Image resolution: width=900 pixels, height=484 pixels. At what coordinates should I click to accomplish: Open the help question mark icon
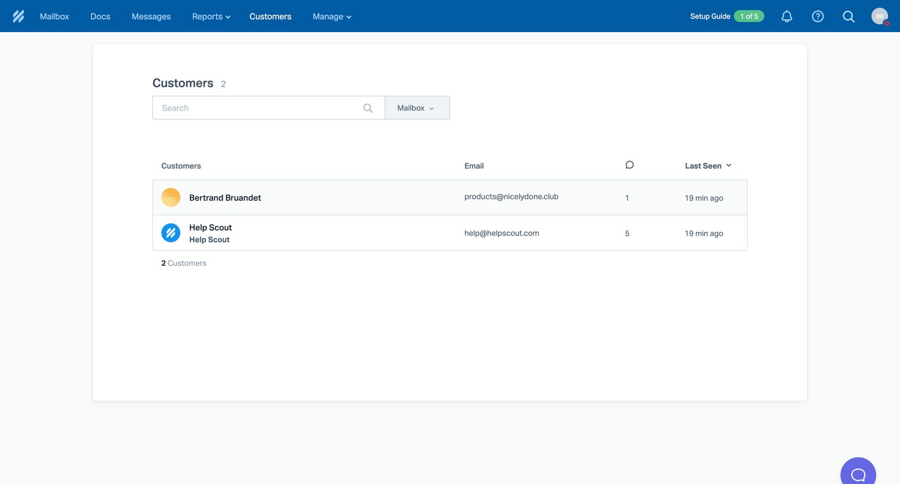pyautogui.click(x=818, y=17)
